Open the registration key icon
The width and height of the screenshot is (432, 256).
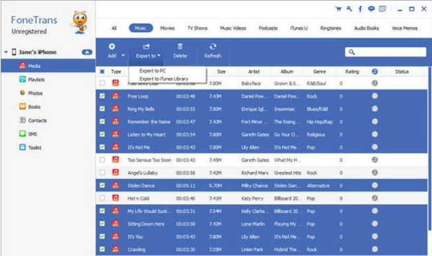pos(349,9)
